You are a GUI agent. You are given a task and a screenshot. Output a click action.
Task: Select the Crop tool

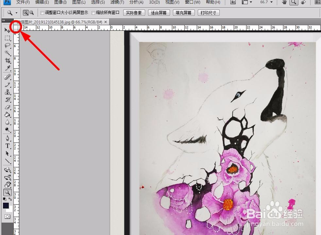point(8,60)
